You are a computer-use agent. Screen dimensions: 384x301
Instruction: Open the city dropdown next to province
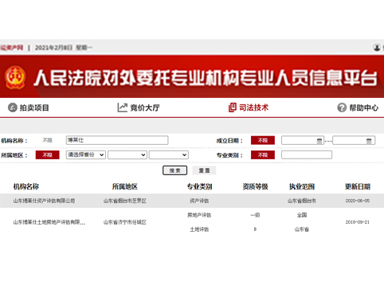click(x=127, y=154)
